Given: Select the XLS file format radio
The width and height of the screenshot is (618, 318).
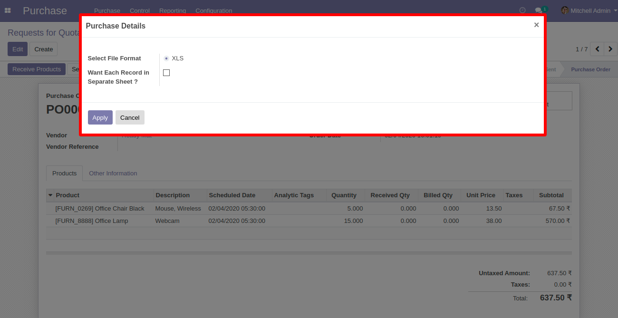Looking at the screenshot, I should (166, 58).
